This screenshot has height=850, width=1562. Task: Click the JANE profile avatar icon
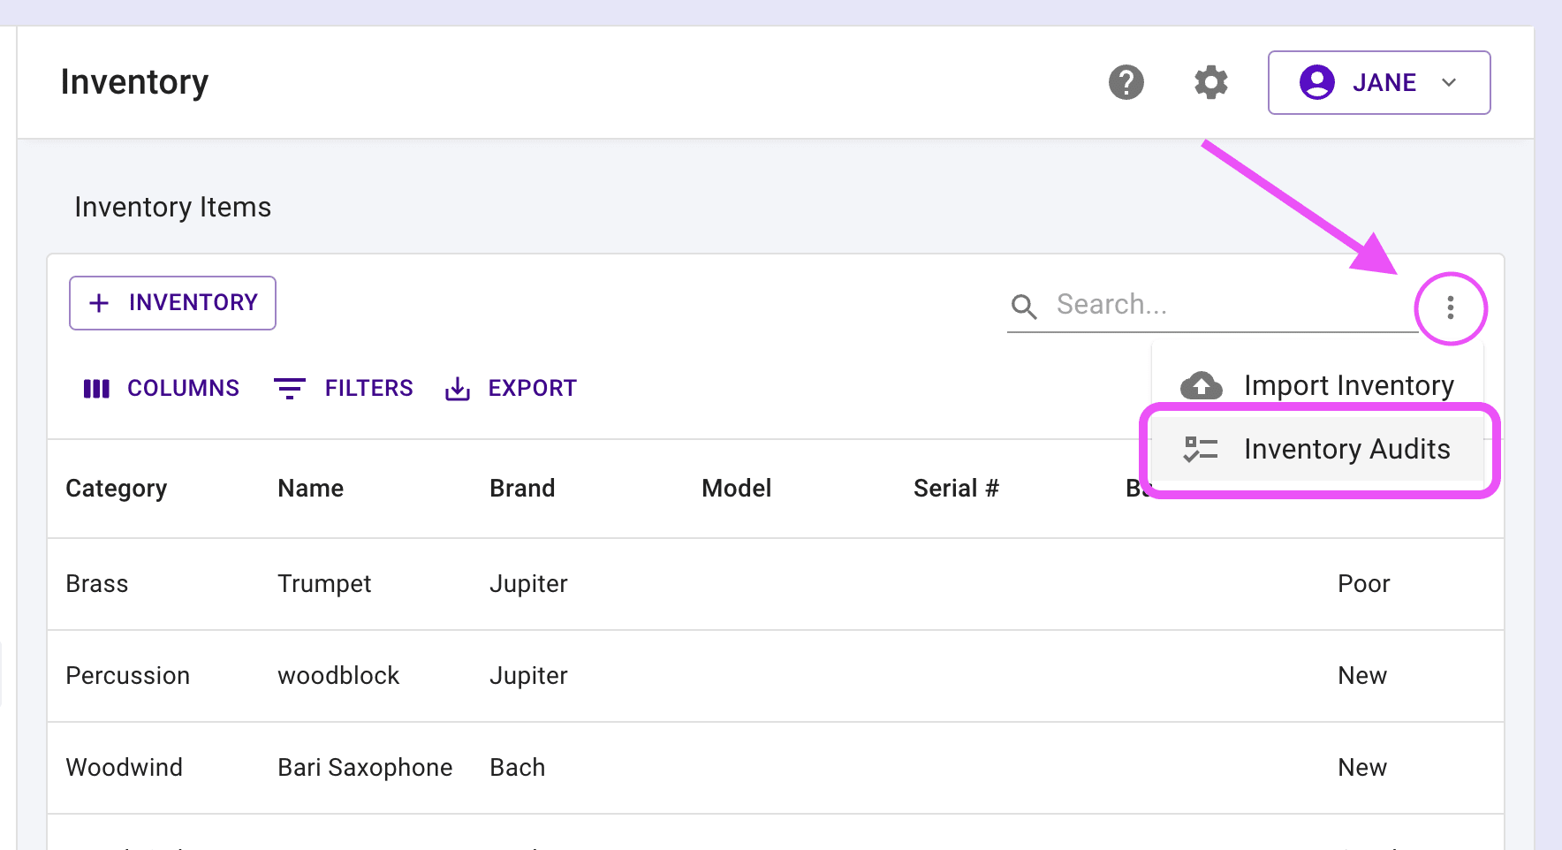point(1317,82)
